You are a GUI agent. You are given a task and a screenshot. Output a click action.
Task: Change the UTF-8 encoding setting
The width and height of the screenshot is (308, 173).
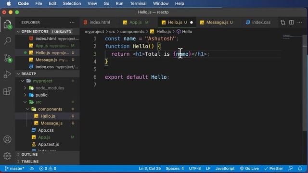coord(195,169)
